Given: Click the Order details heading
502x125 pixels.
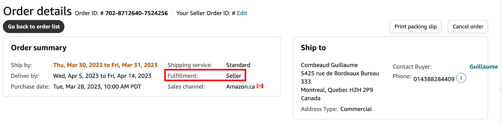Looking at the screenshot, I should tap(37, 11).
